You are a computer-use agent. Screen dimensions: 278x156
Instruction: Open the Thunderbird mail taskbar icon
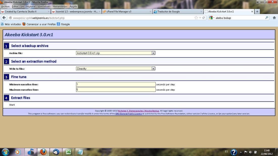tap(56, 152)
